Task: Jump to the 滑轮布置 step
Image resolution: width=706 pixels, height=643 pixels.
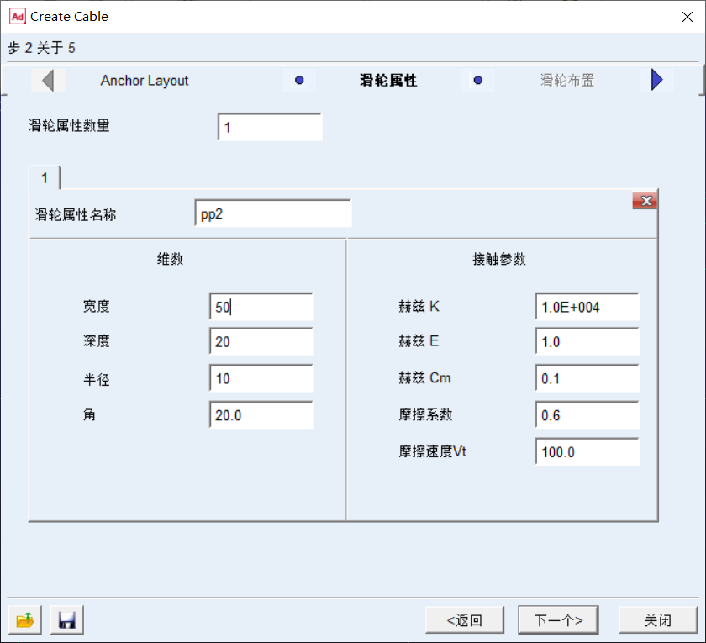Action: pyautogui.click(x=567, y=81)
